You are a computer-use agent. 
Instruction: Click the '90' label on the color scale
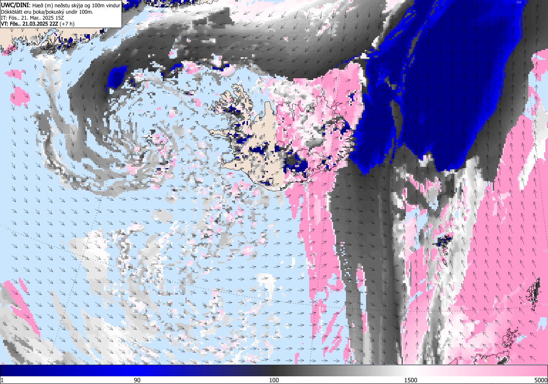point(137,380)
